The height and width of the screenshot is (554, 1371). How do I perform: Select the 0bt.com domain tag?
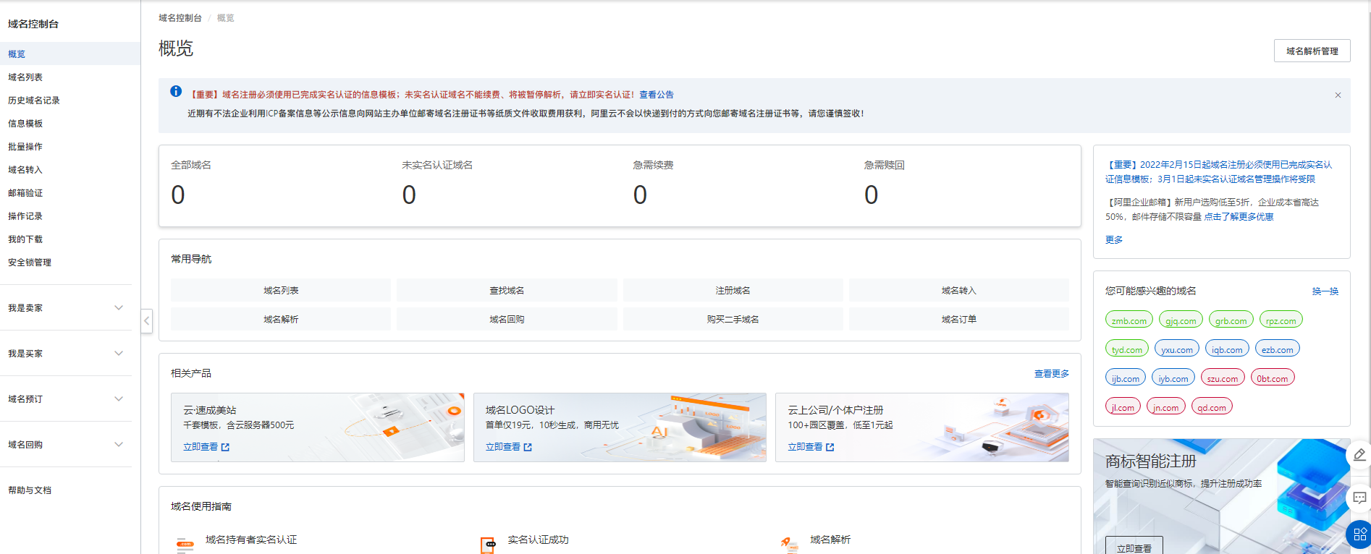point(1273,378)
